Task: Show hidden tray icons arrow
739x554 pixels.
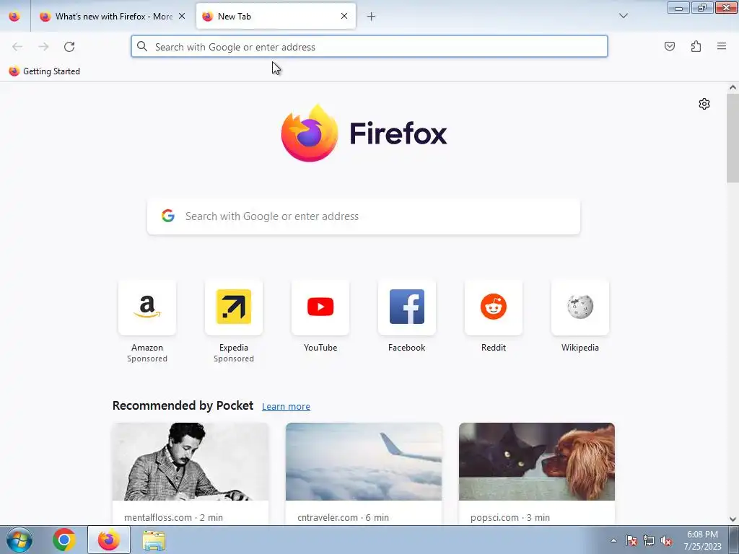Action: coord(613,540)
